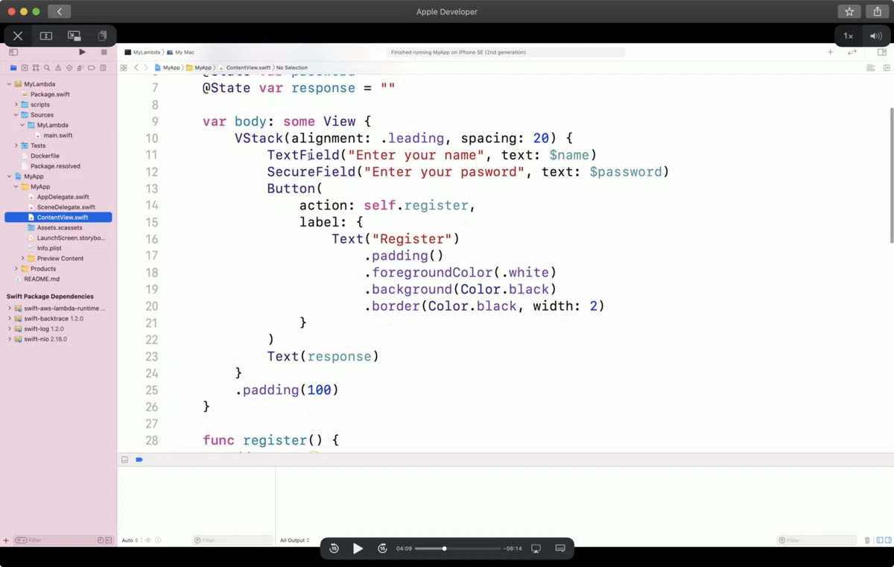Hide the debug area
Screen dimensions: 894x567
[124, 460]
